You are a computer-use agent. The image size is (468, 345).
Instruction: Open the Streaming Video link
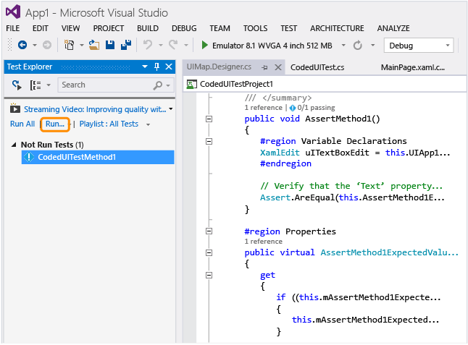tap(95, 109)
